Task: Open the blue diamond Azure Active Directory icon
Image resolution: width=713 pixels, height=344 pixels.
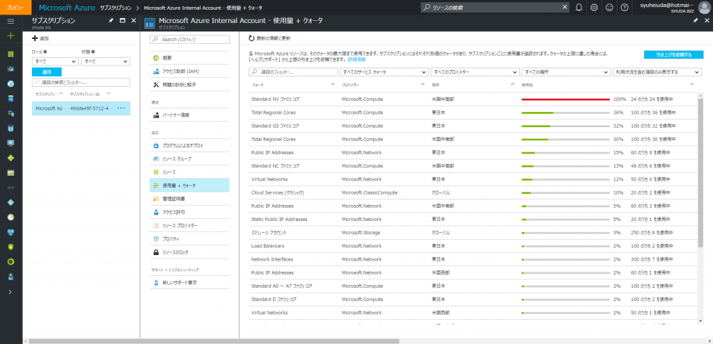Action: coord(11,202)
